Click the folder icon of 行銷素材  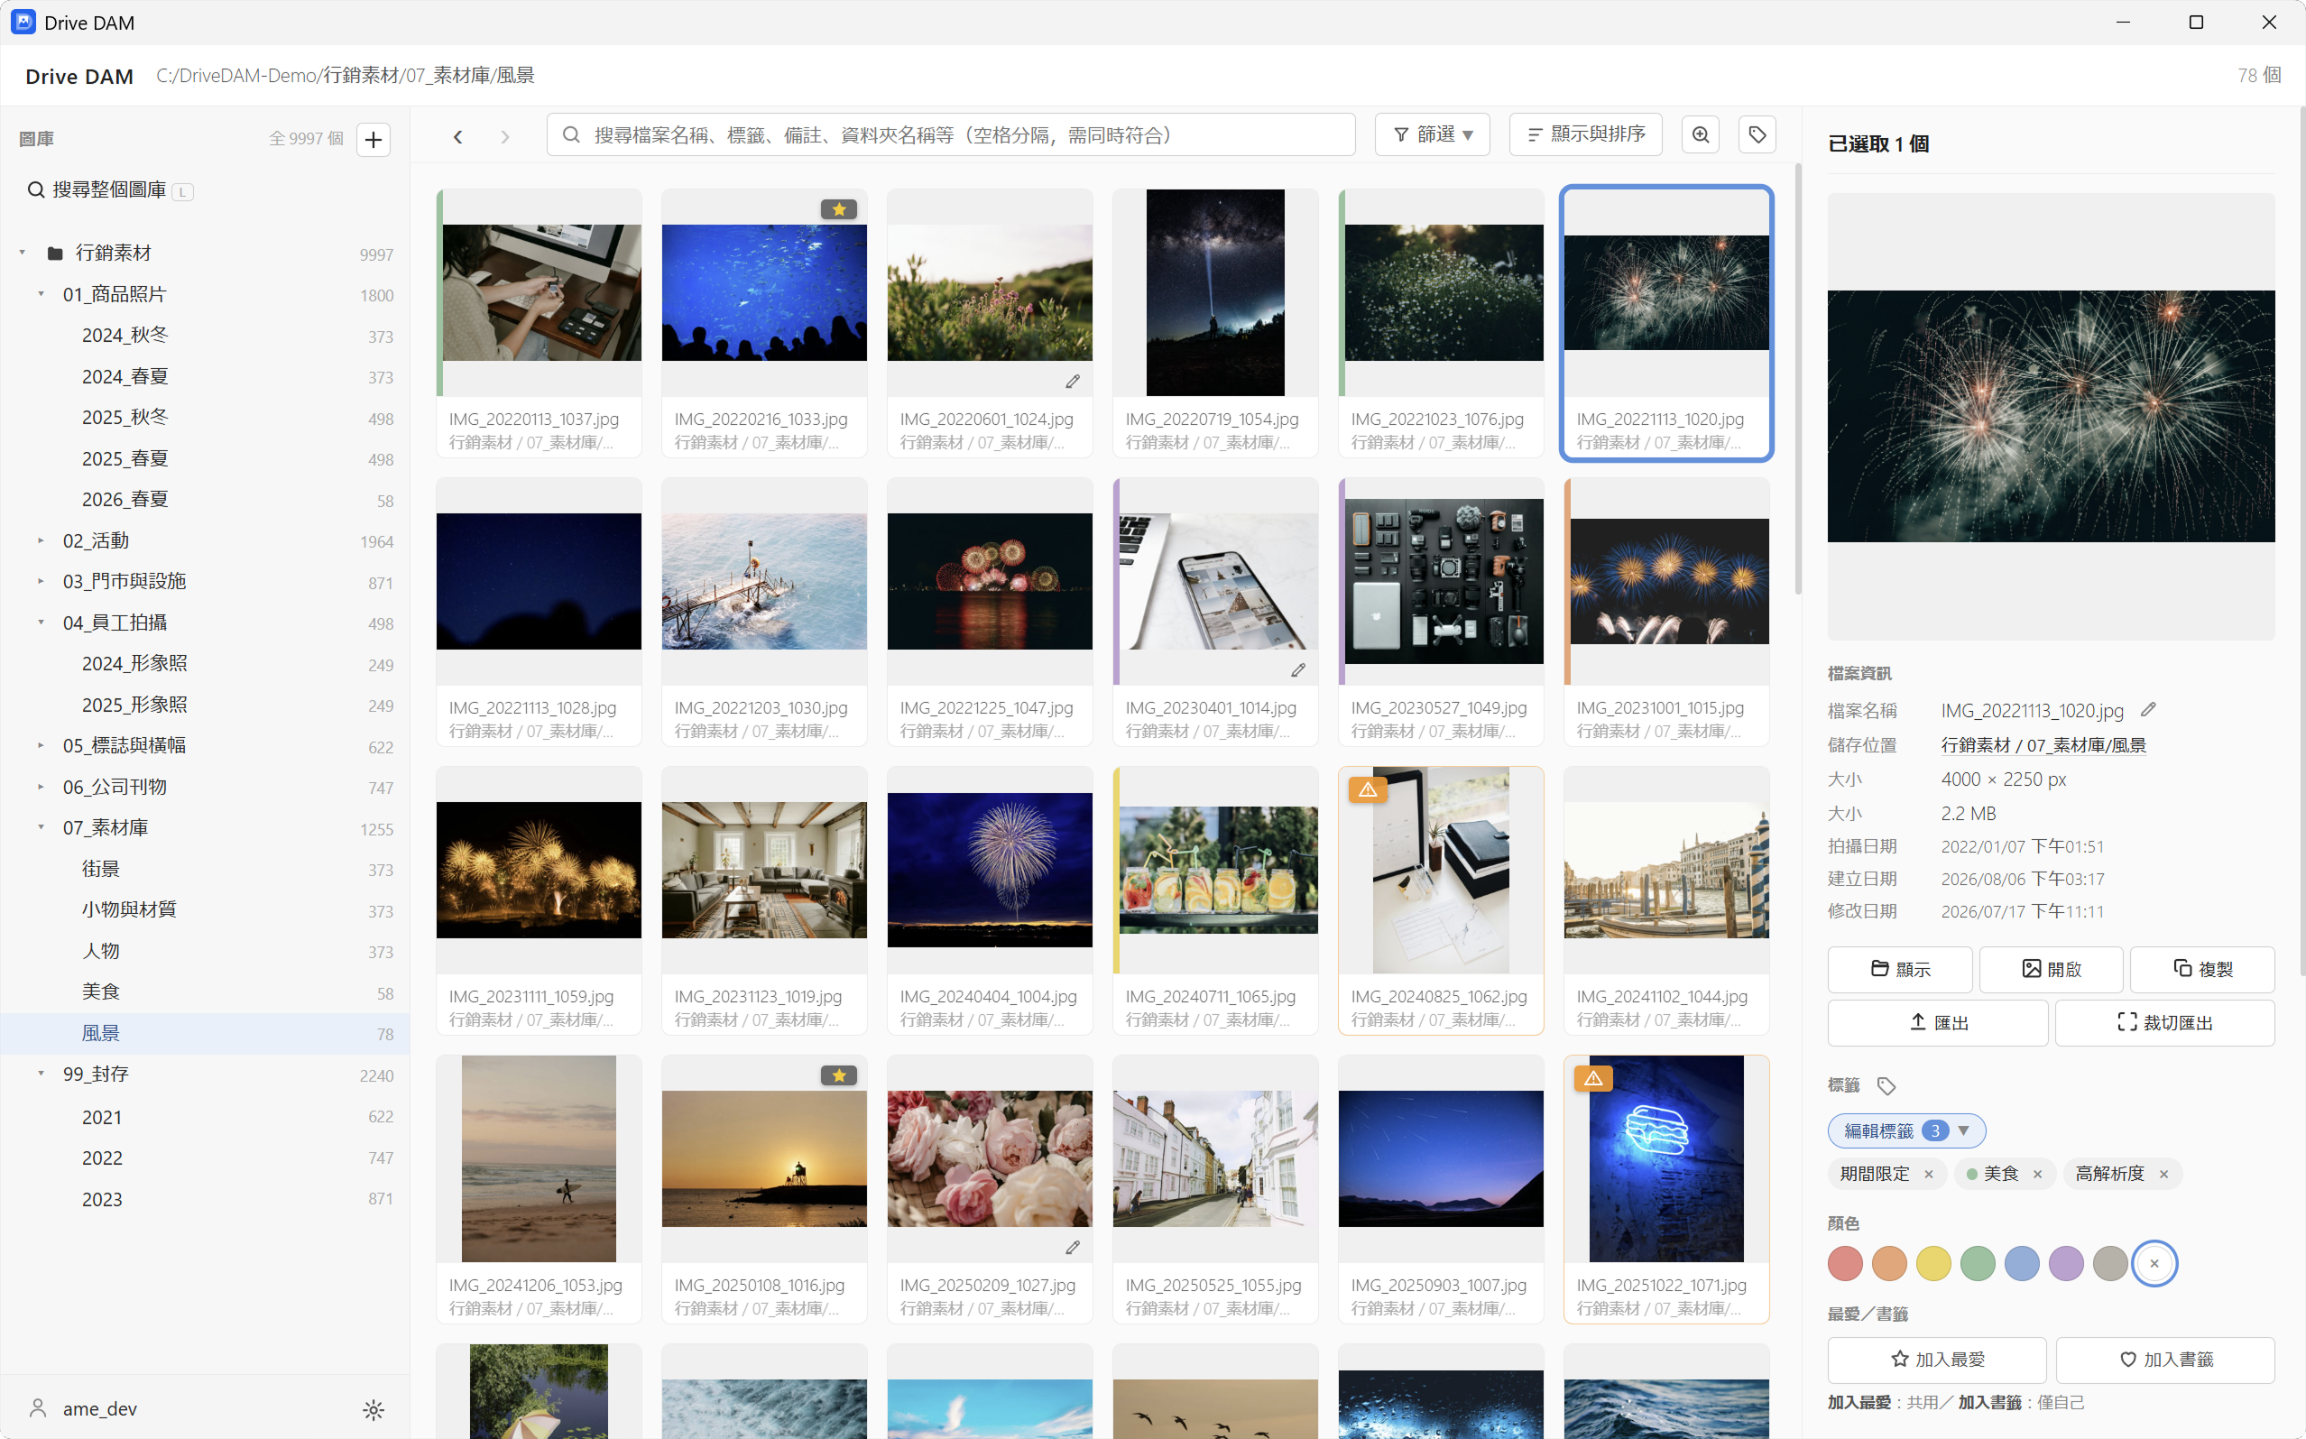(55, 254)
